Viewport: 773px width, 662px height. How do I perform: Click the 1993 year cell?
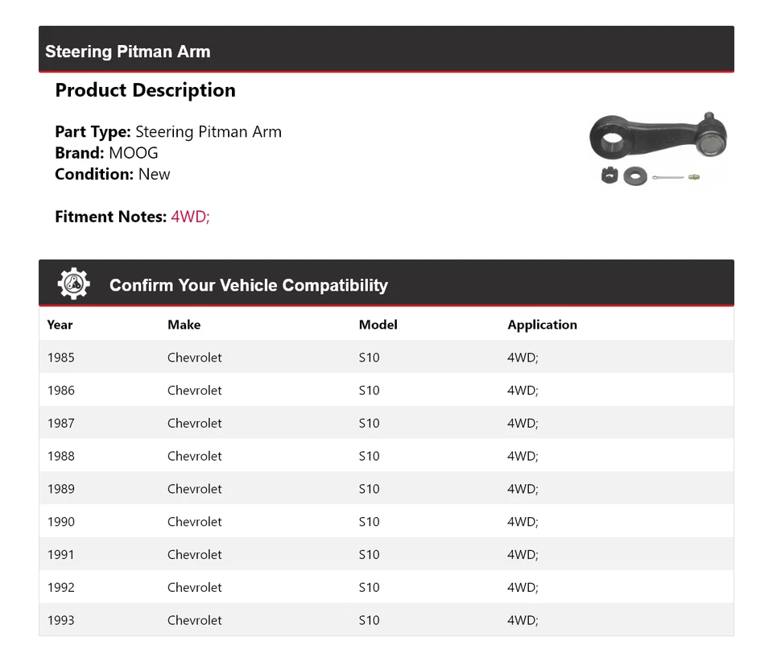(x=60, y=621)
